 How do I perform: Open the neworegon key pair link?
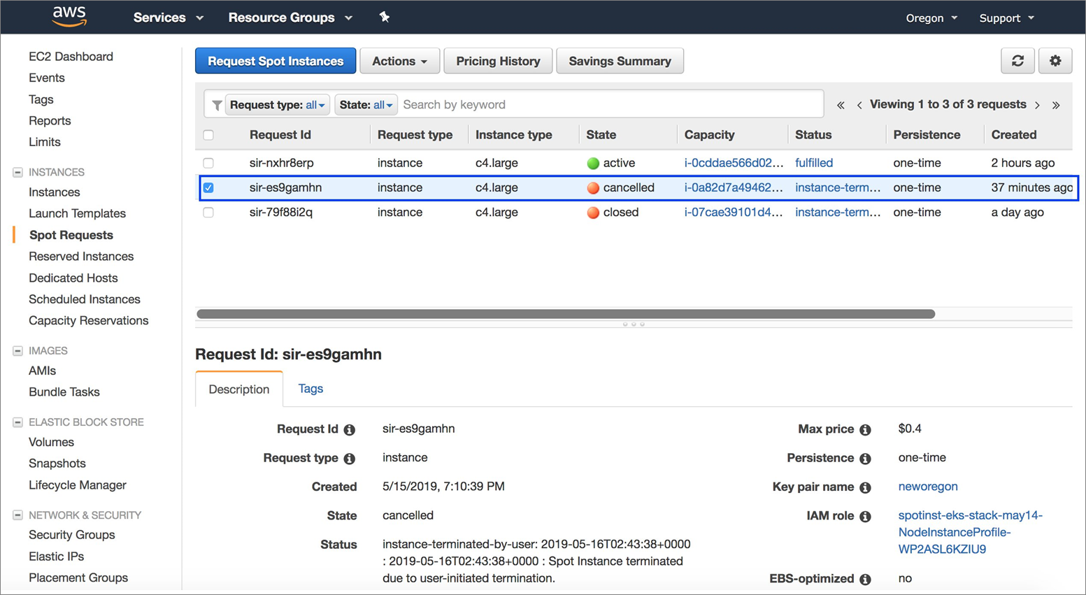click(928, 487)
